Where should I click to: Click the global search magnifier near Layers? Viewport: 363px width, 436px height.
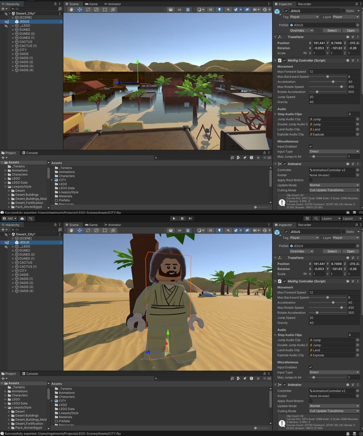pyautogui.click(x=316, y=218)
